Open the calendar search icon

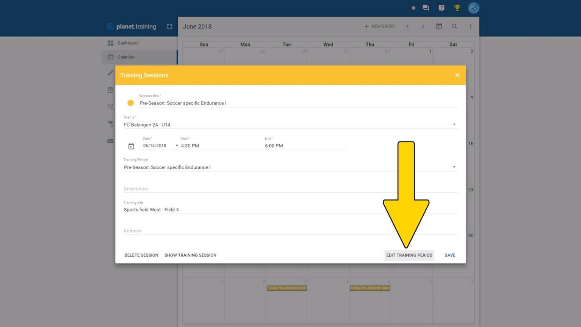pyautogui.click(x=455, y=26)
